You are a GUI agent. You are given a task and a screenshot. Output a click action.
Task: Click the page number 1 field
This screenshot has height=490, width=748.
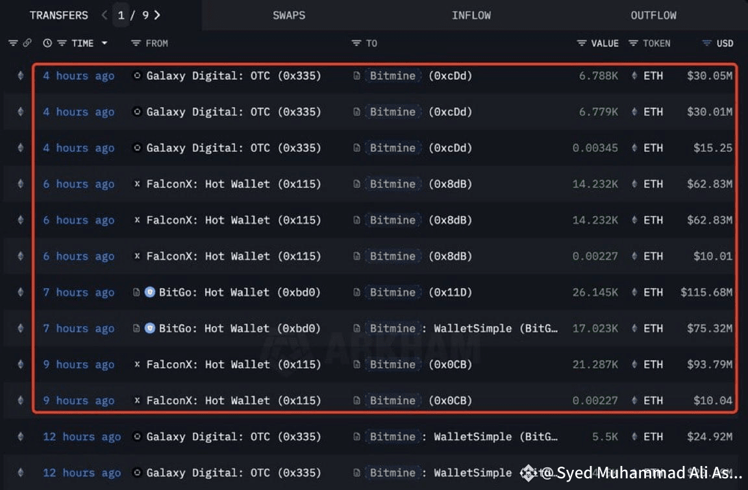tap(121, 16)
